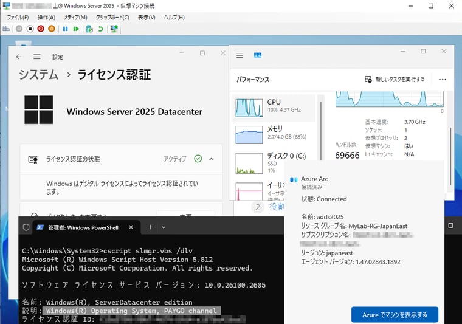Screen dimensions: 462x324
Task: Click the 基本速度 value 3.70 GHz
Action: click(415, 122)
